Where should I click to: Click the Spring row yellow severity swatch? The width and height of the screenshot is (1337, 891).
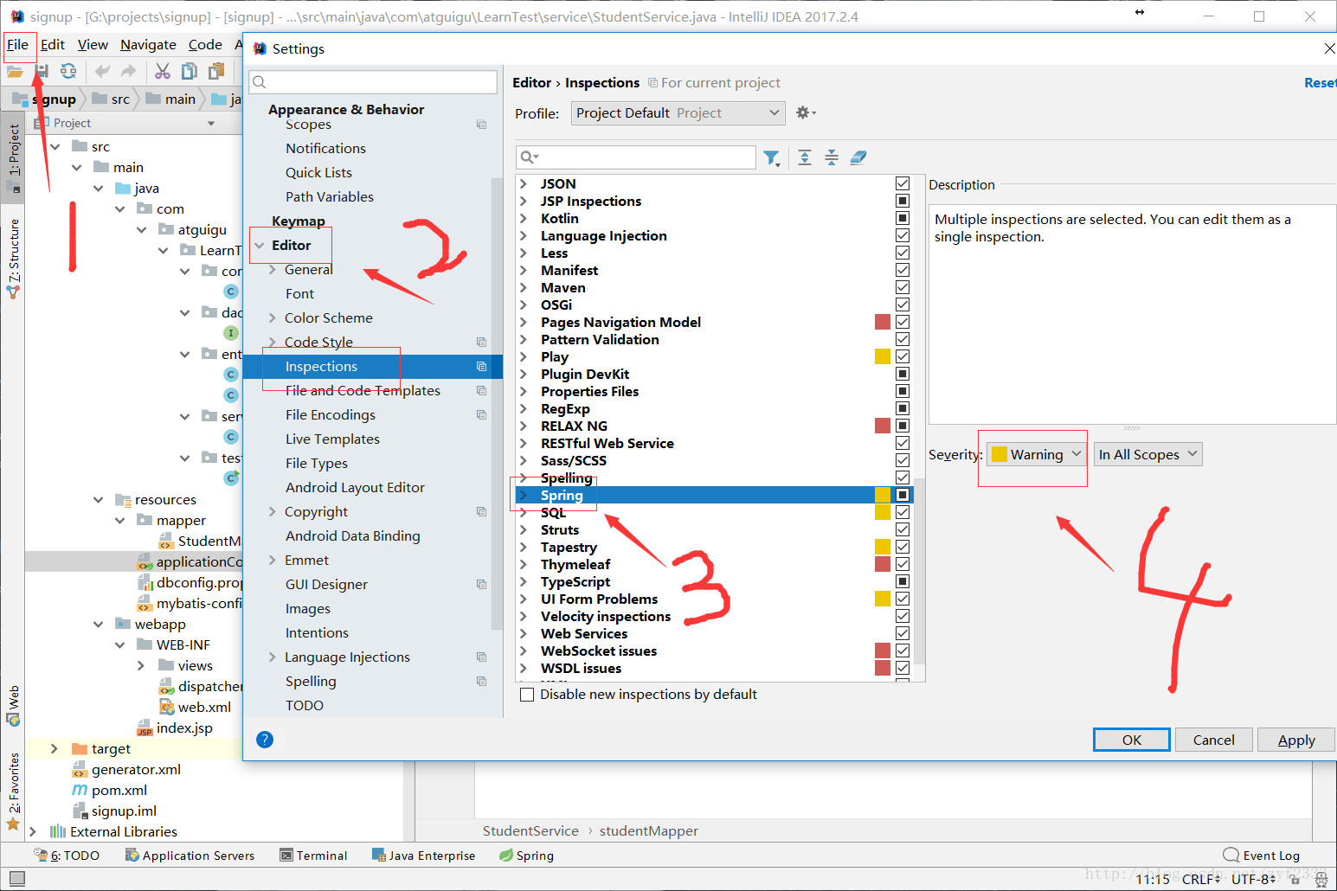(883, 495)
